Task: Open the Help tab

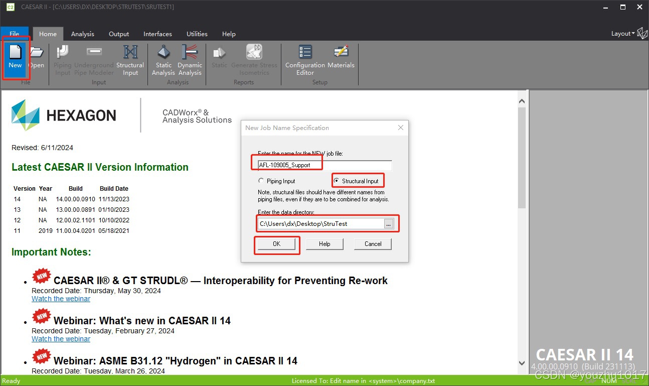Action: tap(229, 34)
